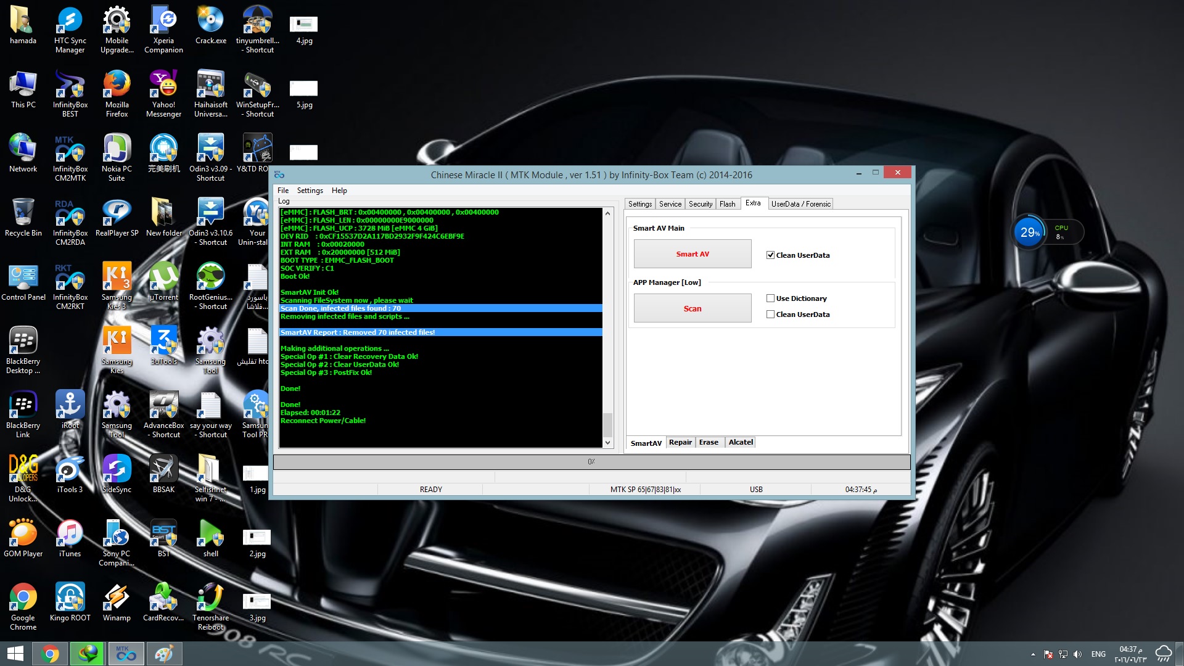
Task: Switch to the Security tab
Action: pyautogui.click(x=700, y=204)
